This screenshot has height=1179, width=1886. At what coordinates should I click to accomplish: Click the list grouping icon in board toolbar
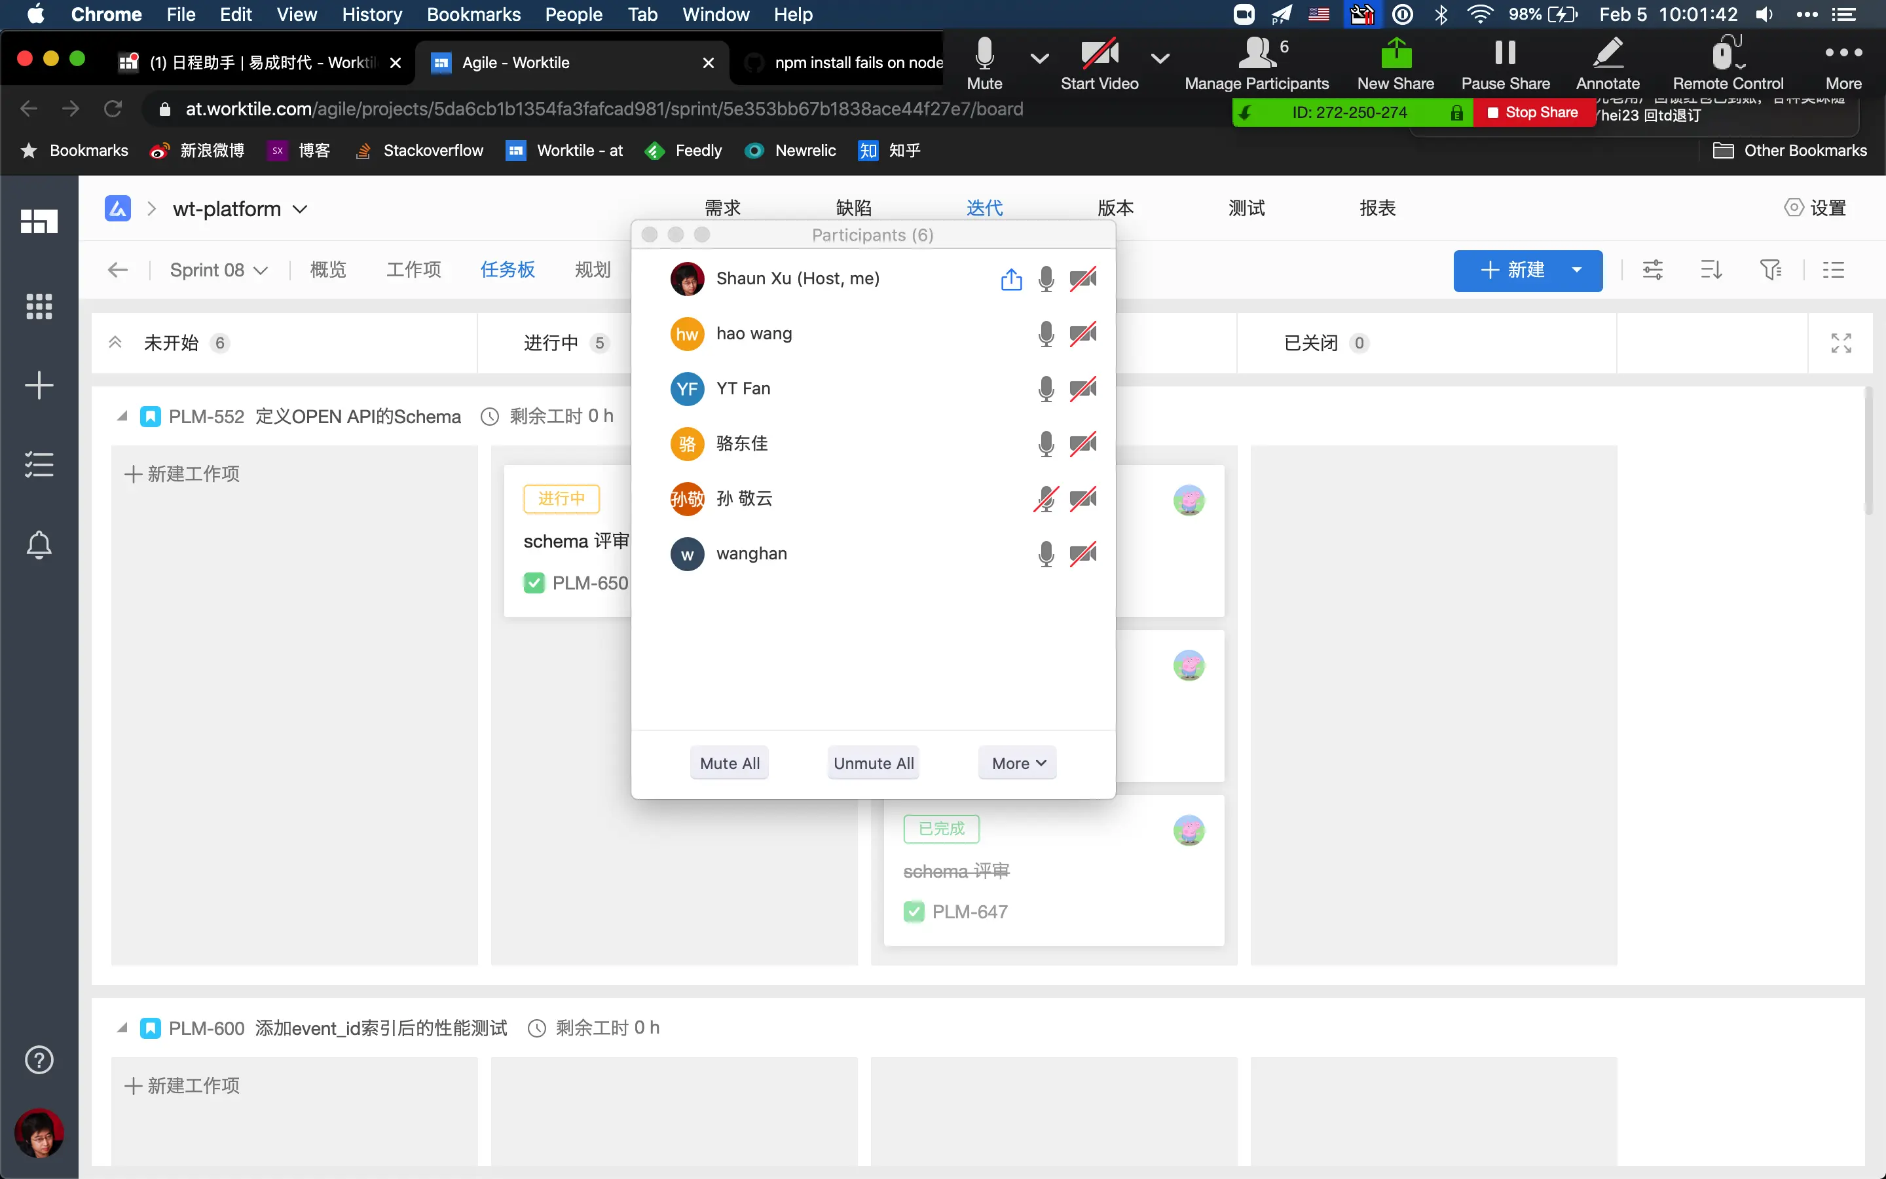point(1833,270)
